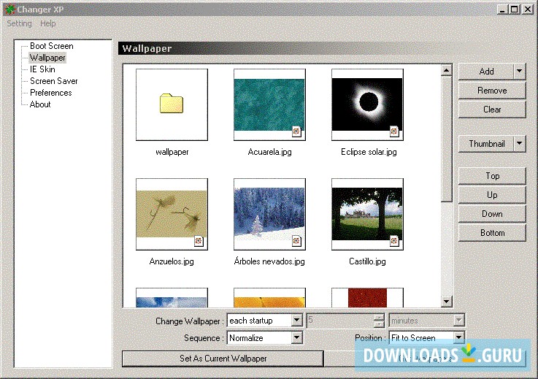Minimize the Changer XP window

[502, 9]
